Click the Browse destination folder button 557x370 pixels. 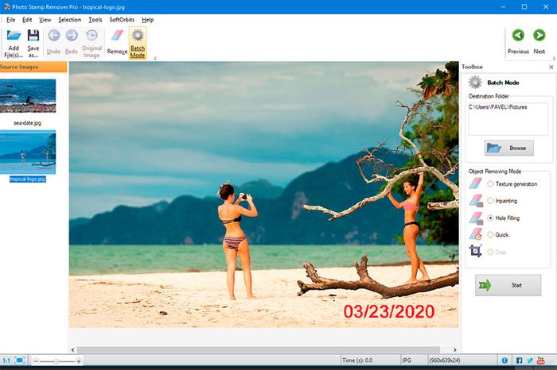(509, 148)
